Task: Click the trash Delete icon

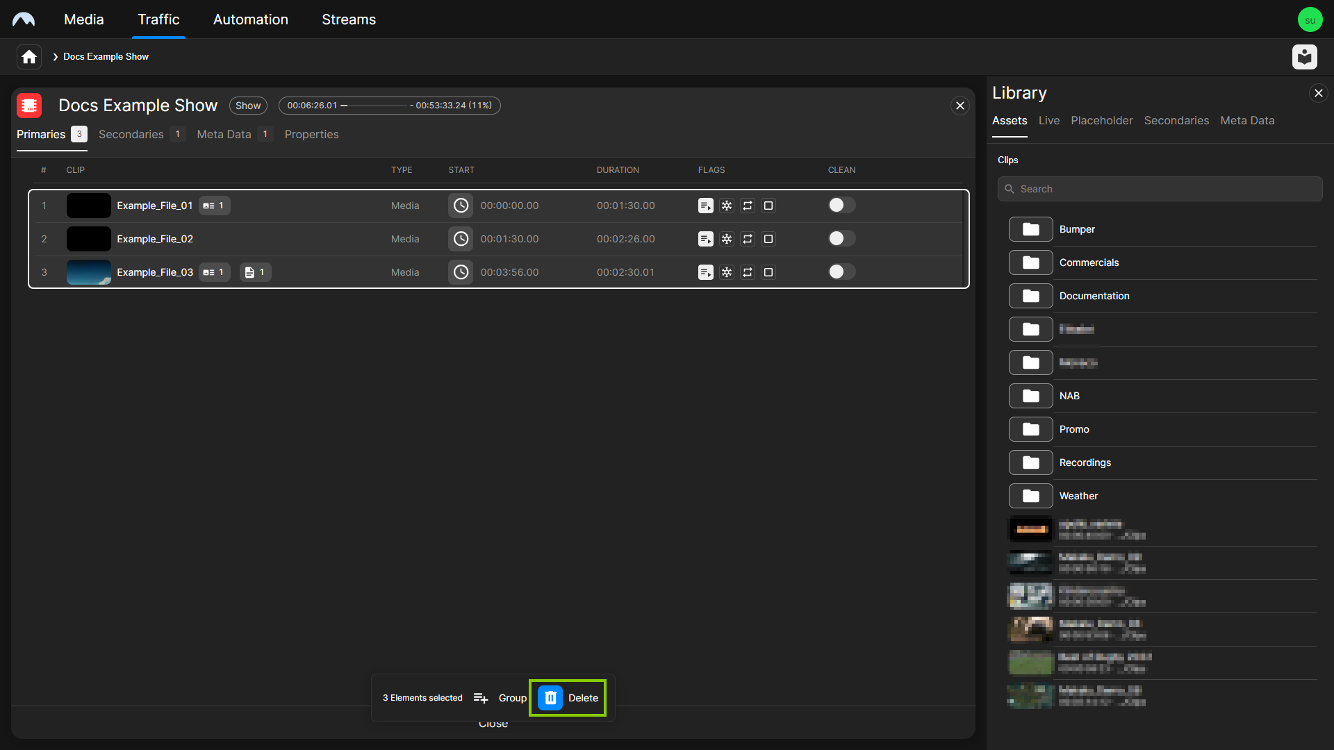Action: tap(550, 698)
